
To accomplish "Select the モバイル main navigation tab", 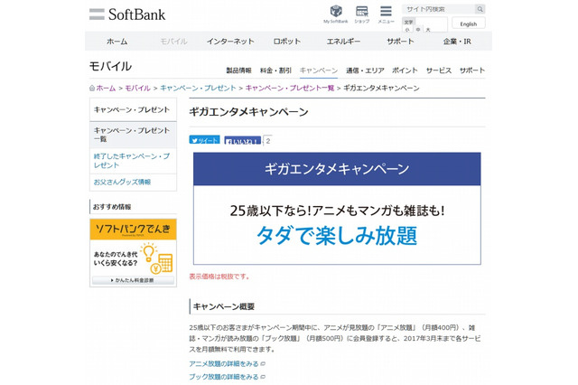I will [173, 42].
